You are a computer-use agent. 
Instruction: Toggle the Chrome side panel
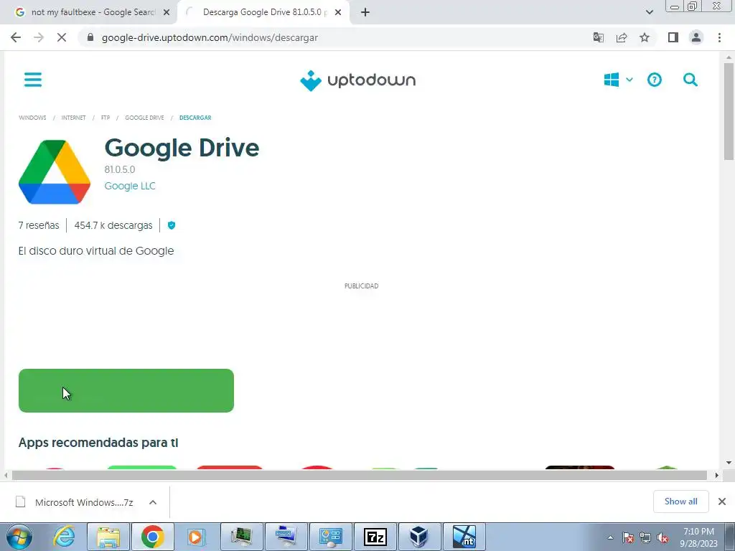click(673, 37)
